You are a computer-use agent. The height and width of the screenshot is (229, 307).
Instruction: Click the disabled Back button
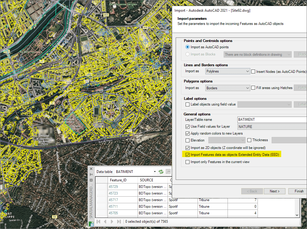[252, 191]
